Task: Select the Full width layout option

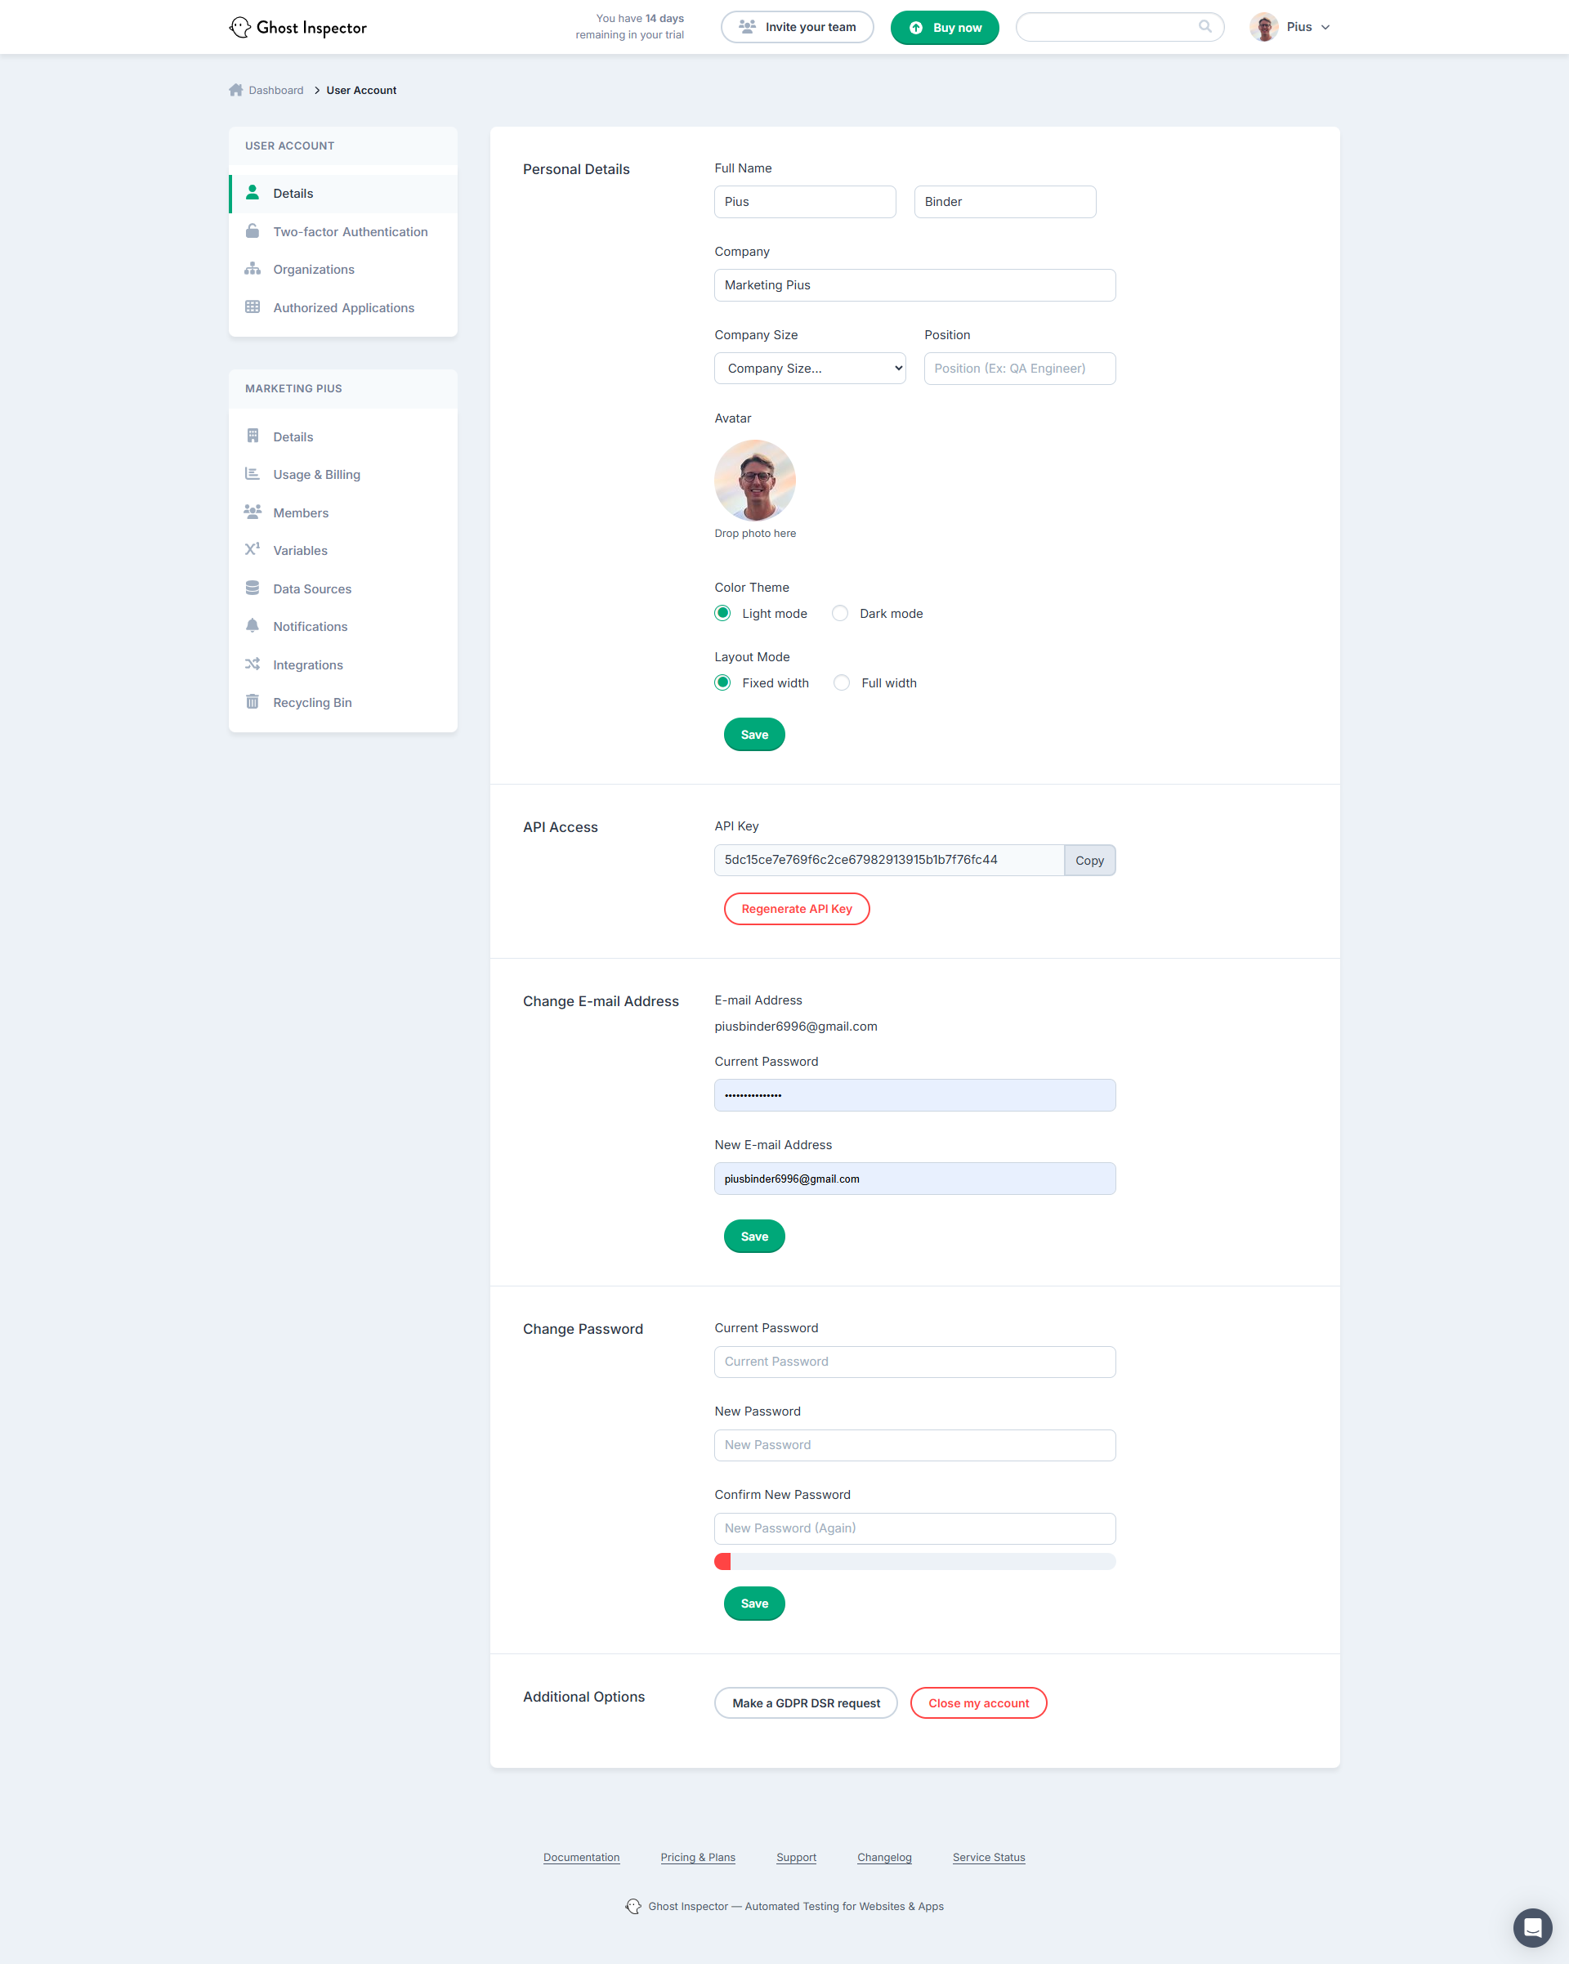Action: tap(842, 683)
